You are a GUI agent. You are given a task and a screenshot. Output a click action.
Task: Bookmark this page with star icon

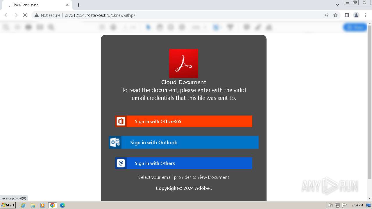pyautogui.click(x=335, y=15)
